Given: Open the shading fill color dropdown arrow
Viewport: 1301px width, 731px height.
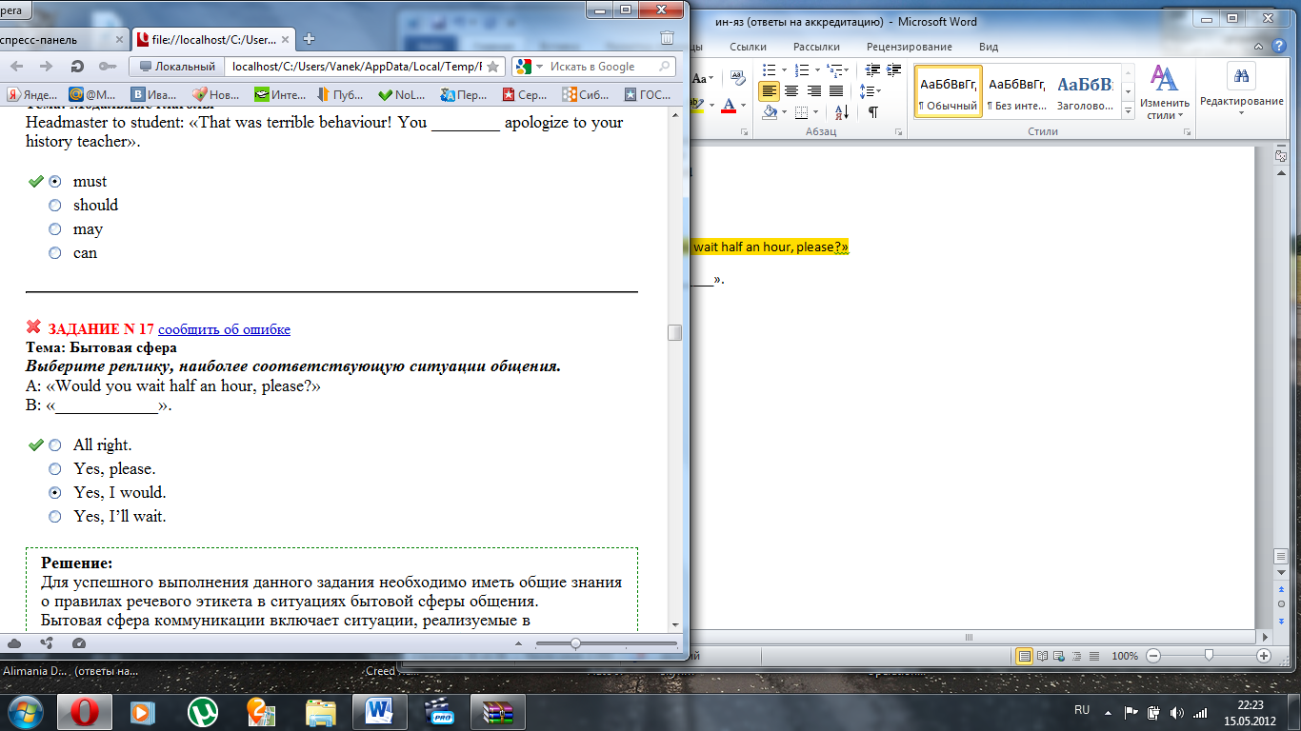Looking at the screenshot, I should tap(787, 112).
